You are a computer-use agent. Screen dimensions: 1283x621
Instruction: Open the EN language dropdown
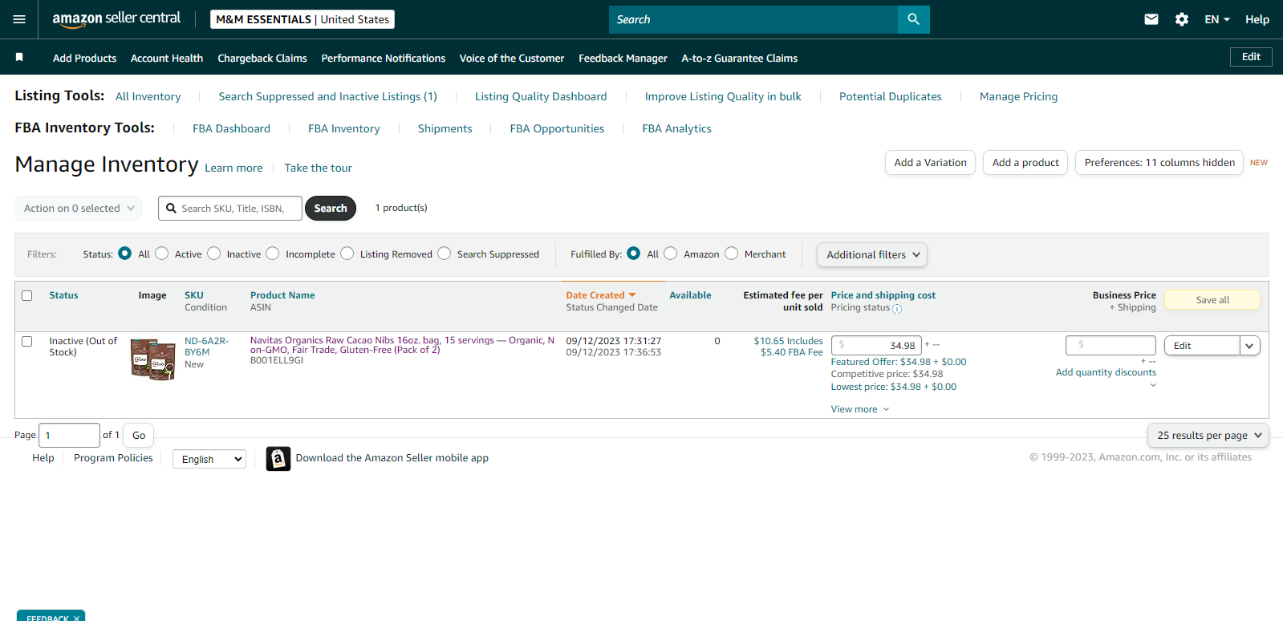click(1216, 19)
